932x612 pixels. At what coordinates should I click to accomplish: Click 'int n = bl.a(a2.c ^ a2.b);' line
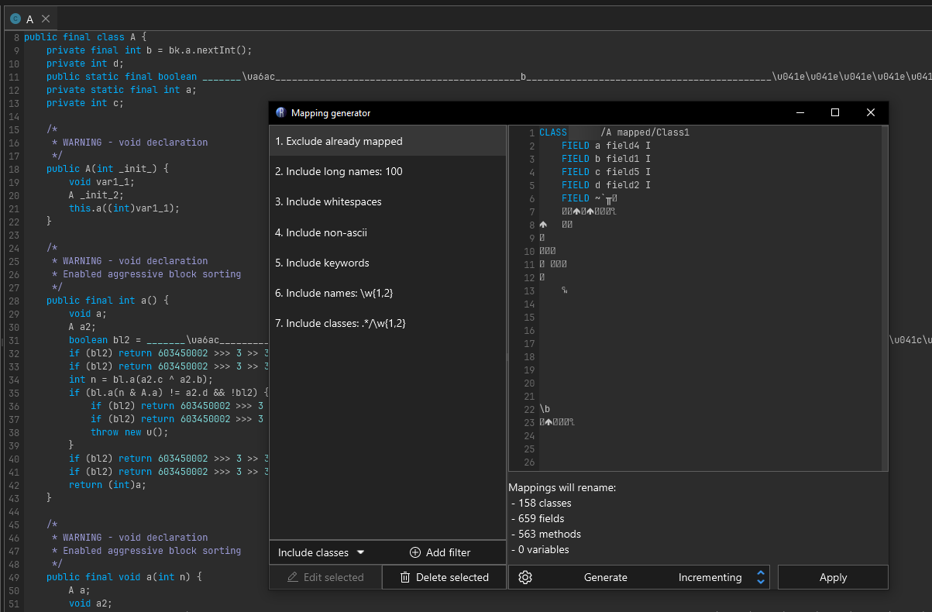[141, 380]
